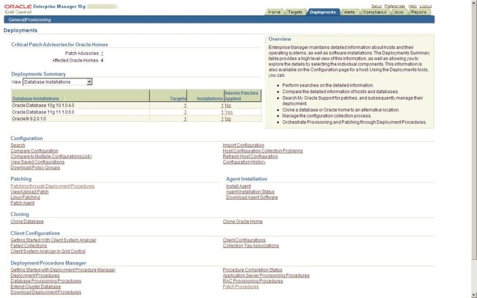Click the Logout link

coord(426,6)
